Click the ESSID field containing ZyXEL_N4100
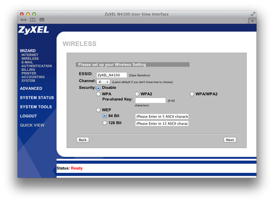This screenshot has width=274, height=202. 112,75
